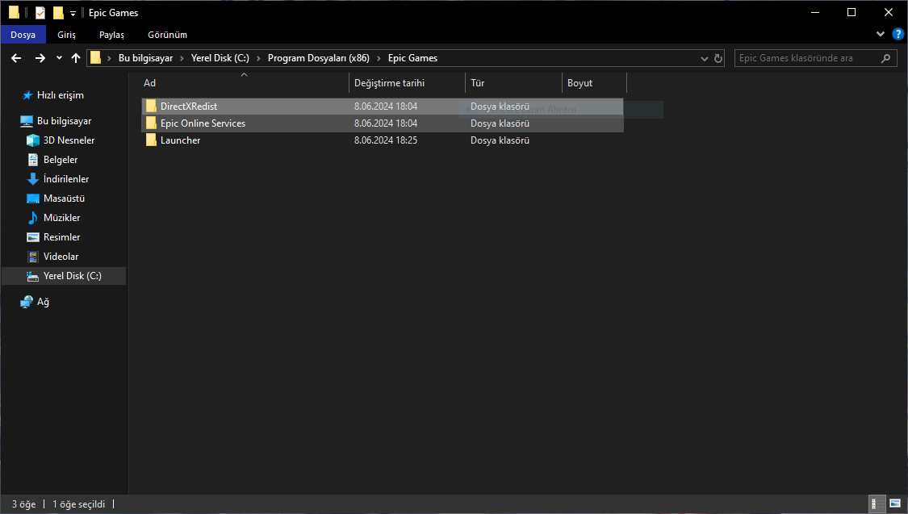The image size is (908, 514).
Task: Select the Launcher folder name
Action: click(x=180, y=140)
